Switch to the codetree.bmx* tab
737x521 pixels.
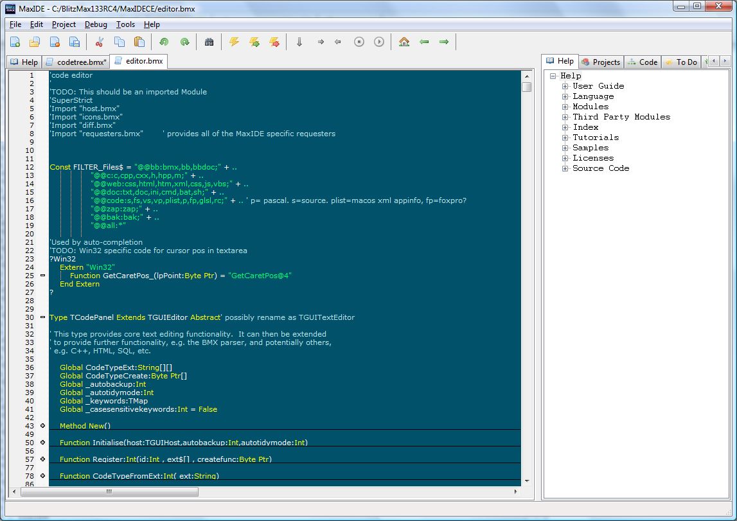76,62
